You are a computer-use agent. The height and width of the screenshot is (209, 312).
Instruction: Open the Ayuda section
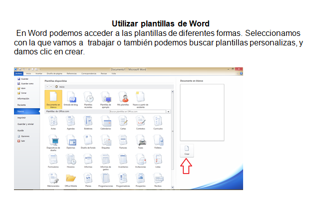coord(20,131)
